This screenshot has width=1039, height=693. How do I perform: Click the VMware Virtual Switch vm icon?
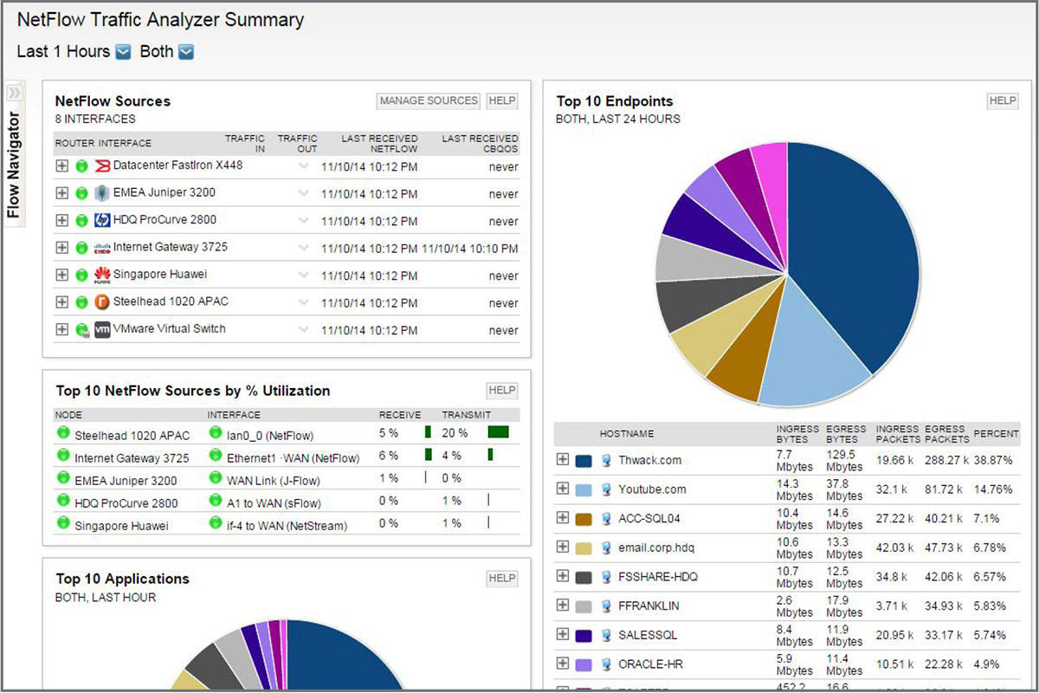(102, 329)
